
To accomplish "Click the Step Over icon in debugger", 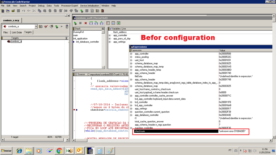I will pyautogui.click(x=91, y=23).
